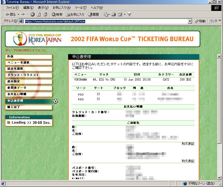The height and width of the screenshot is (187, 223).
Task: Click the scrollbar up arrow
Action: (x=219, y=56)
